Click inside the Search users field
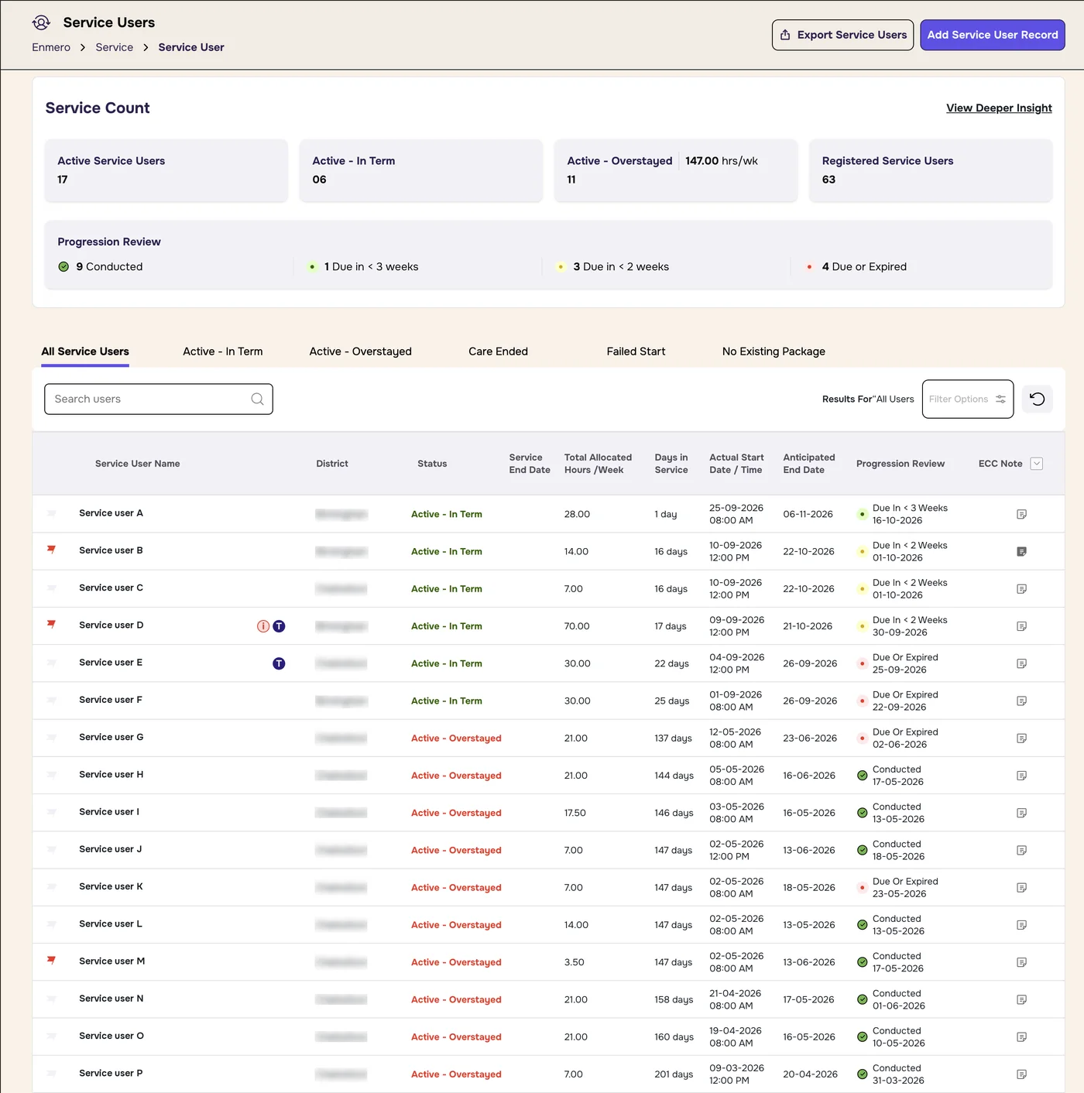 point(159,399)
